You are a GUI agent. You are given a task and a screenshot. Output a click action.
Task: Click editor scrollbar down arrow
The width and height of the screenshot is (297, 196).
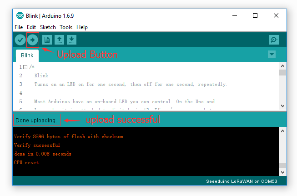[282, 106]
